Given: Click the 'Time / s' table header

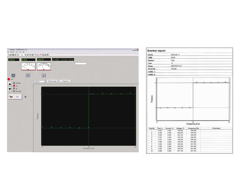Looking at the screenshot, I should point(160,128).
